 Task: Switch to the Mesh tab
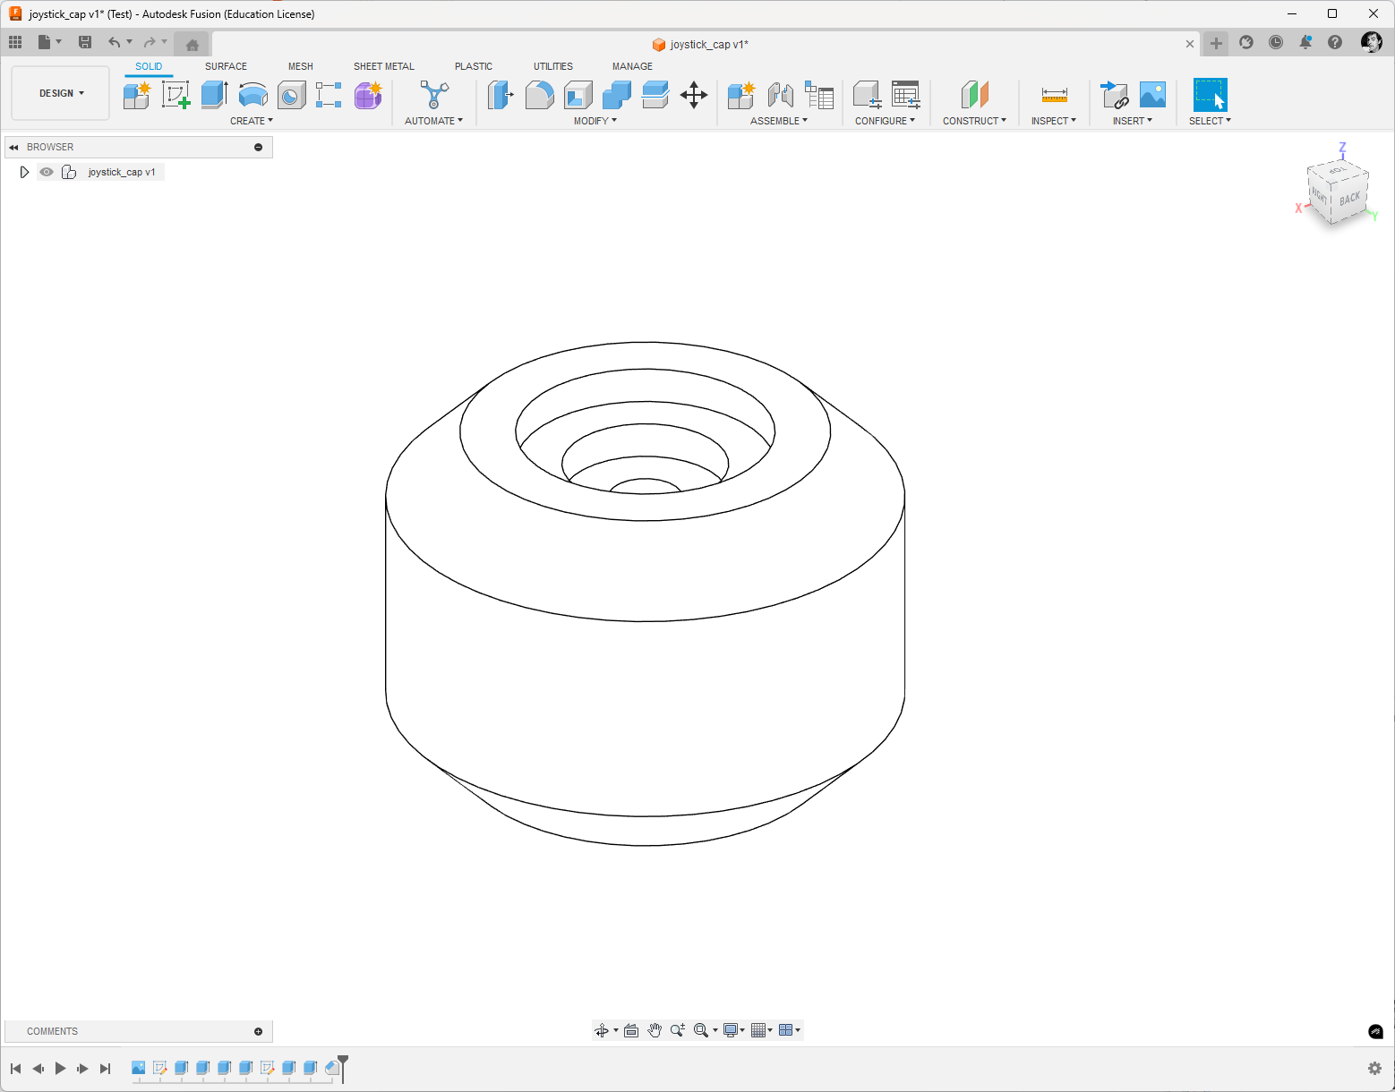click(301, 66)
